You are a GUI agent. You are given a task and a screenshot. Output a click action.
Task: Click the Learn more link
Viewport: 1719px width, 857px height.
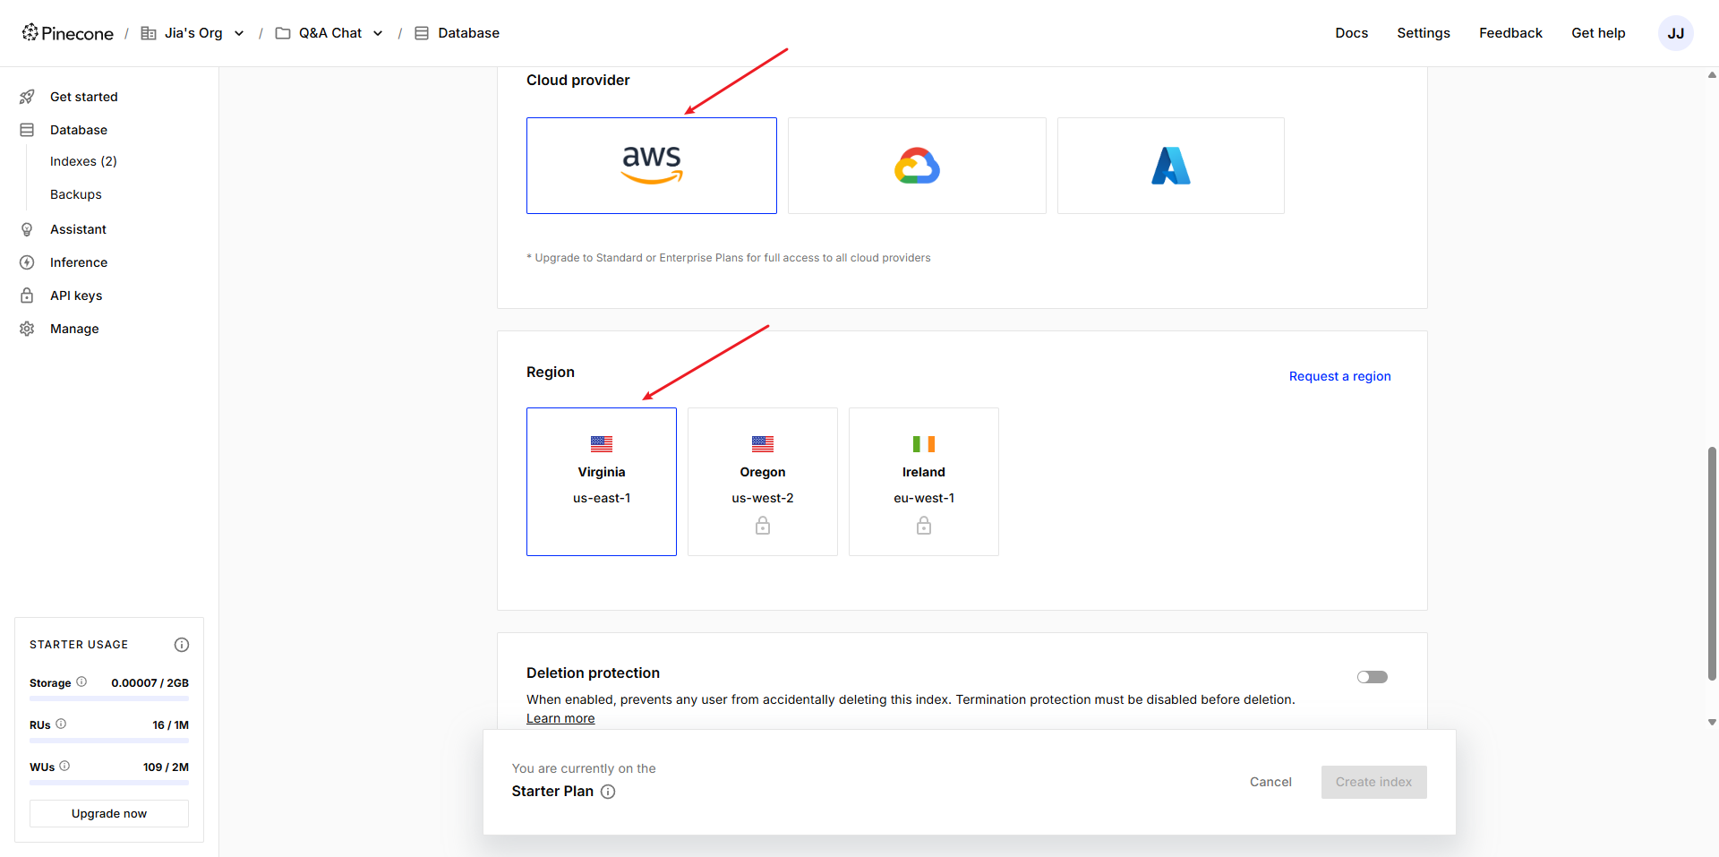coord(560,718)
